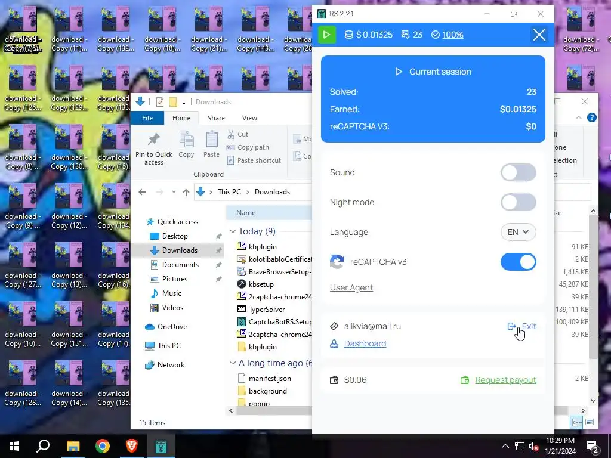Open the File tab in Explorer

147,118
